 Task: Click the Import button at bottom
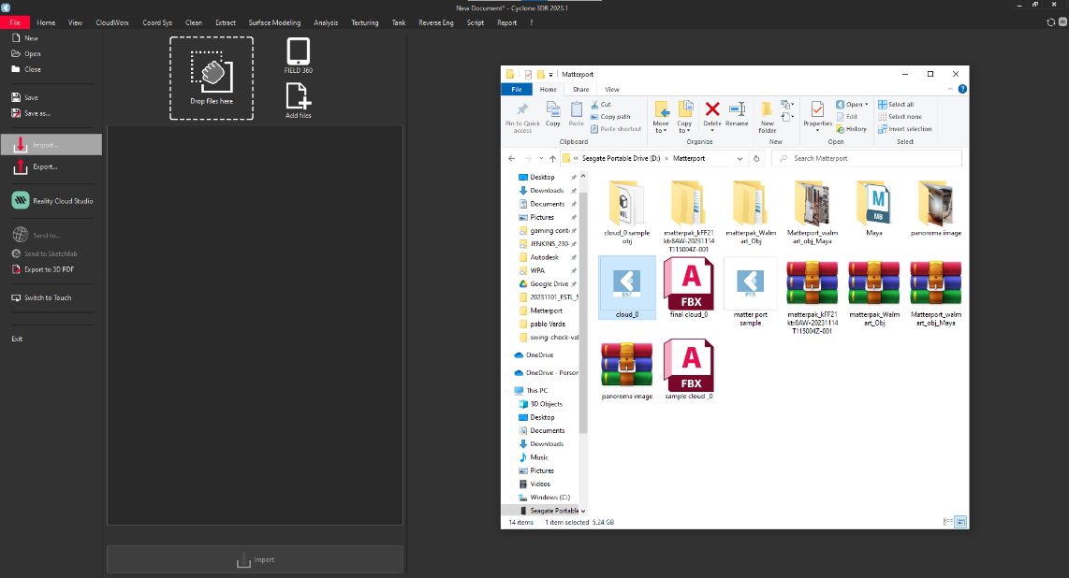pos(255,559)
